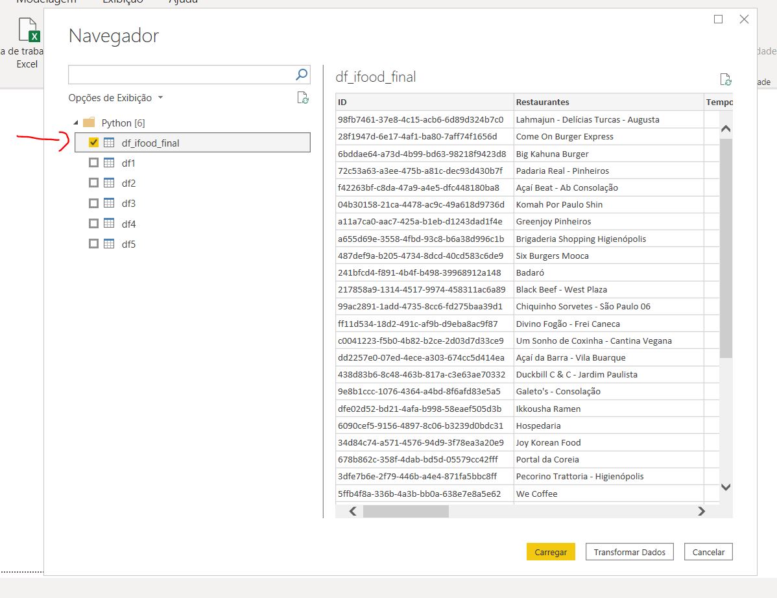Click the ID column header
Screen dimensions: 777x598
coord(424,102)
